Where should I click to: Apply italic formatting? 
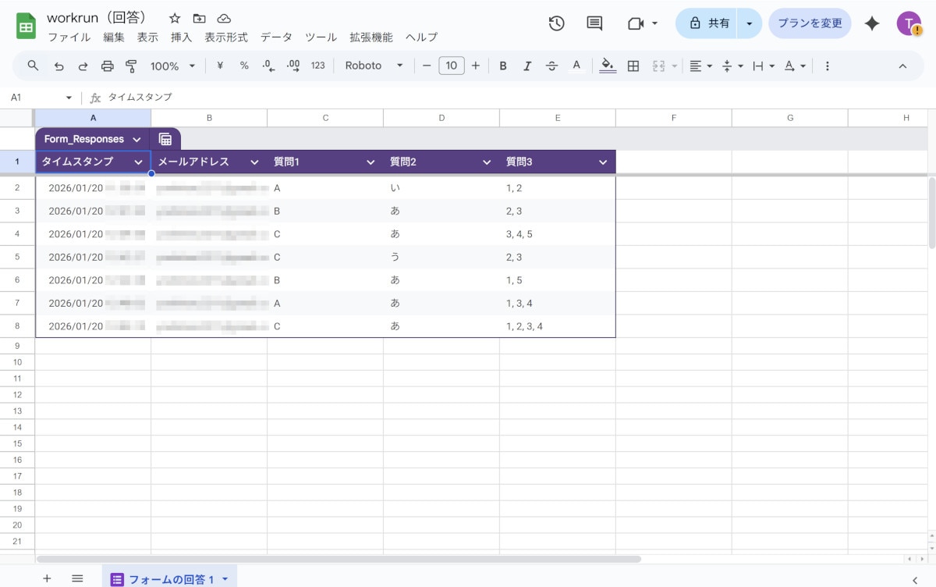[527, 66]
